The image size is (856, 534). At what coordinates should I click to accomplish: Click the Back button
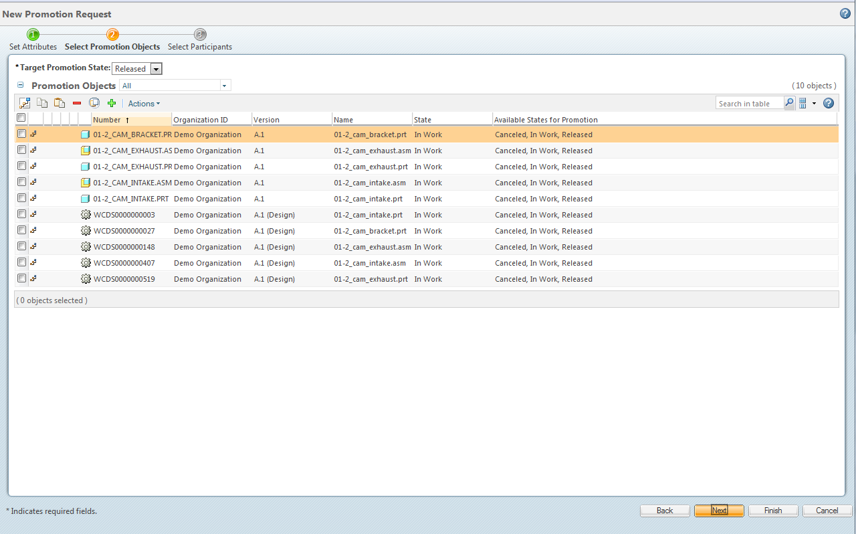coord(665,511)
